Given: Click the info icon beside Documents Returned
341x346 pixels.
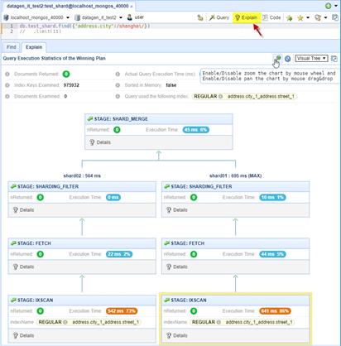Looking at the screenshot, I should click(x=7, y=74).
